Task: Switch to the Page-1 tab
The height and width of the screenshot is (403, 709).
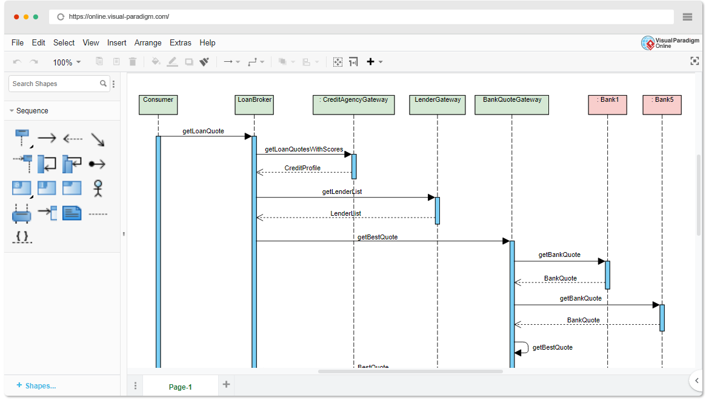Action: (180, 385)
